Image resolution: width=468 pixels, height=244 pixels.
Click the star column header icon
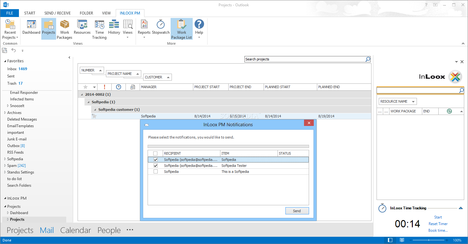point(85,87)
